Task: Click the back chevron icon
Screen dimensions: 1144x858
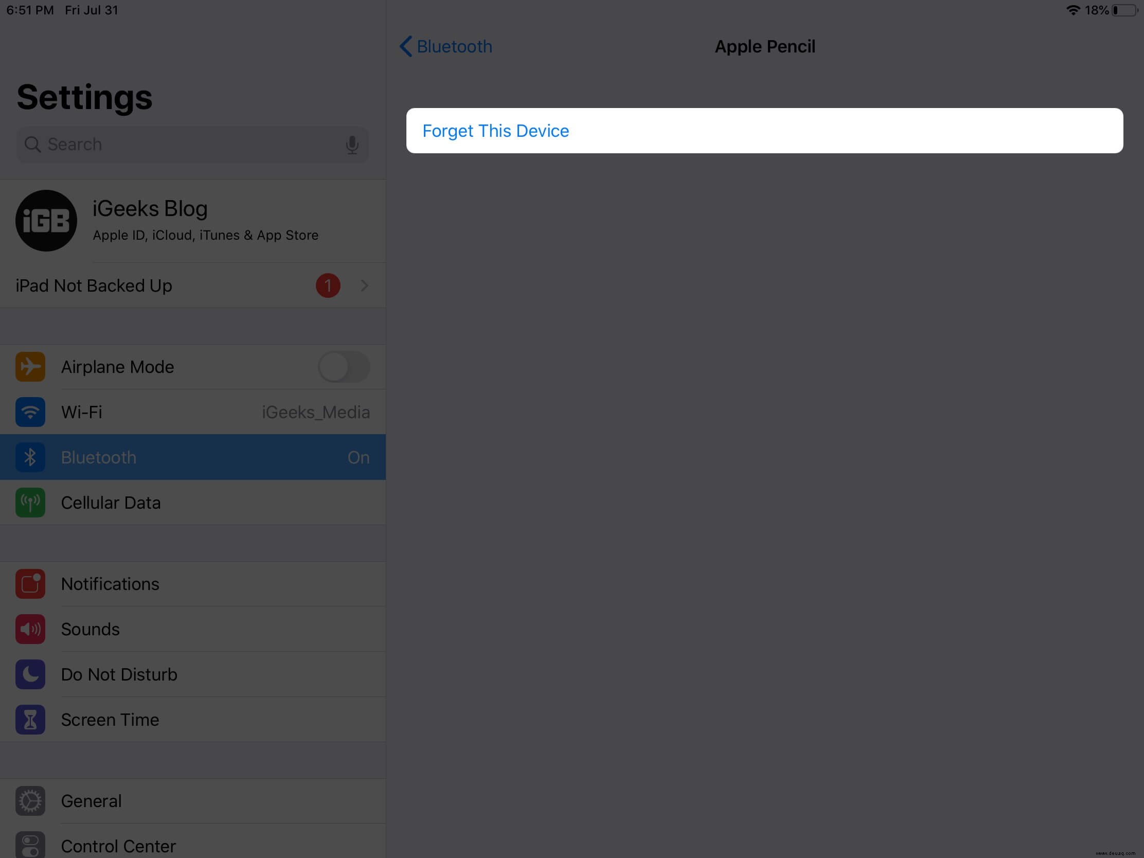Action: (x=406, y=46)
